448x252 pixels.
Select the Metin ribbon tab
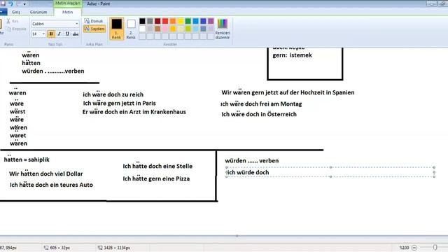coord(68,12)
